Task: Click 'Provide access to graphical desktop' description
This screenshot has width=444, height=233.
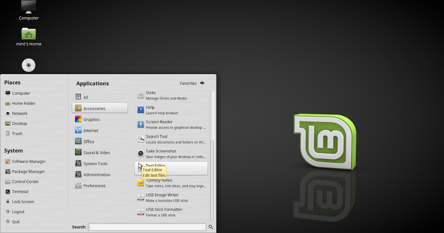Action: tap(176, 128)
